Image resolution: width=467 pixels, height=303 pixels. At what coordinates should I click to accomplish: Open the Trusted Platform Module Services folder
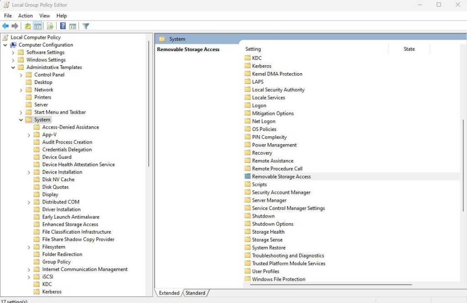click(x=288, y=263)
